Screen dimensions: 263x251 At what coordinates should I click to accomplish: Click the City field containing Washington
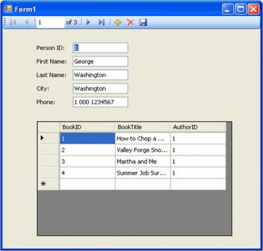click(101, 89)
